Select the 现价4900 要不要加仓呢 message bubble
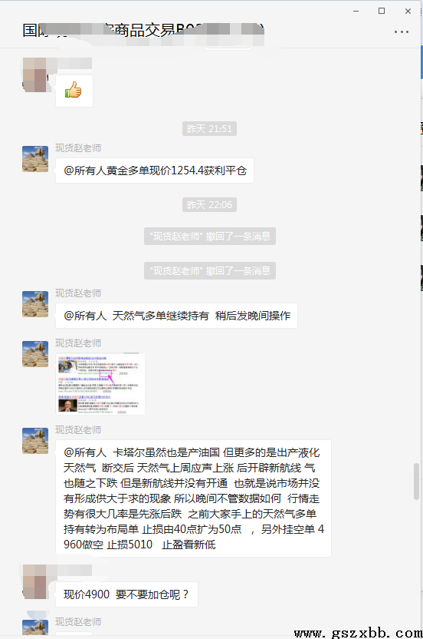 [x=126, y=594]
